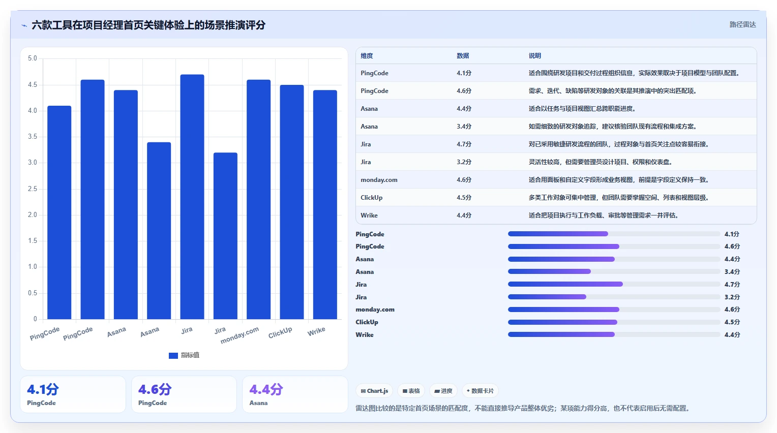Click the Wrike axis label under the chart
This screenshot has width=777, height=433.
(x=316, y=331)
